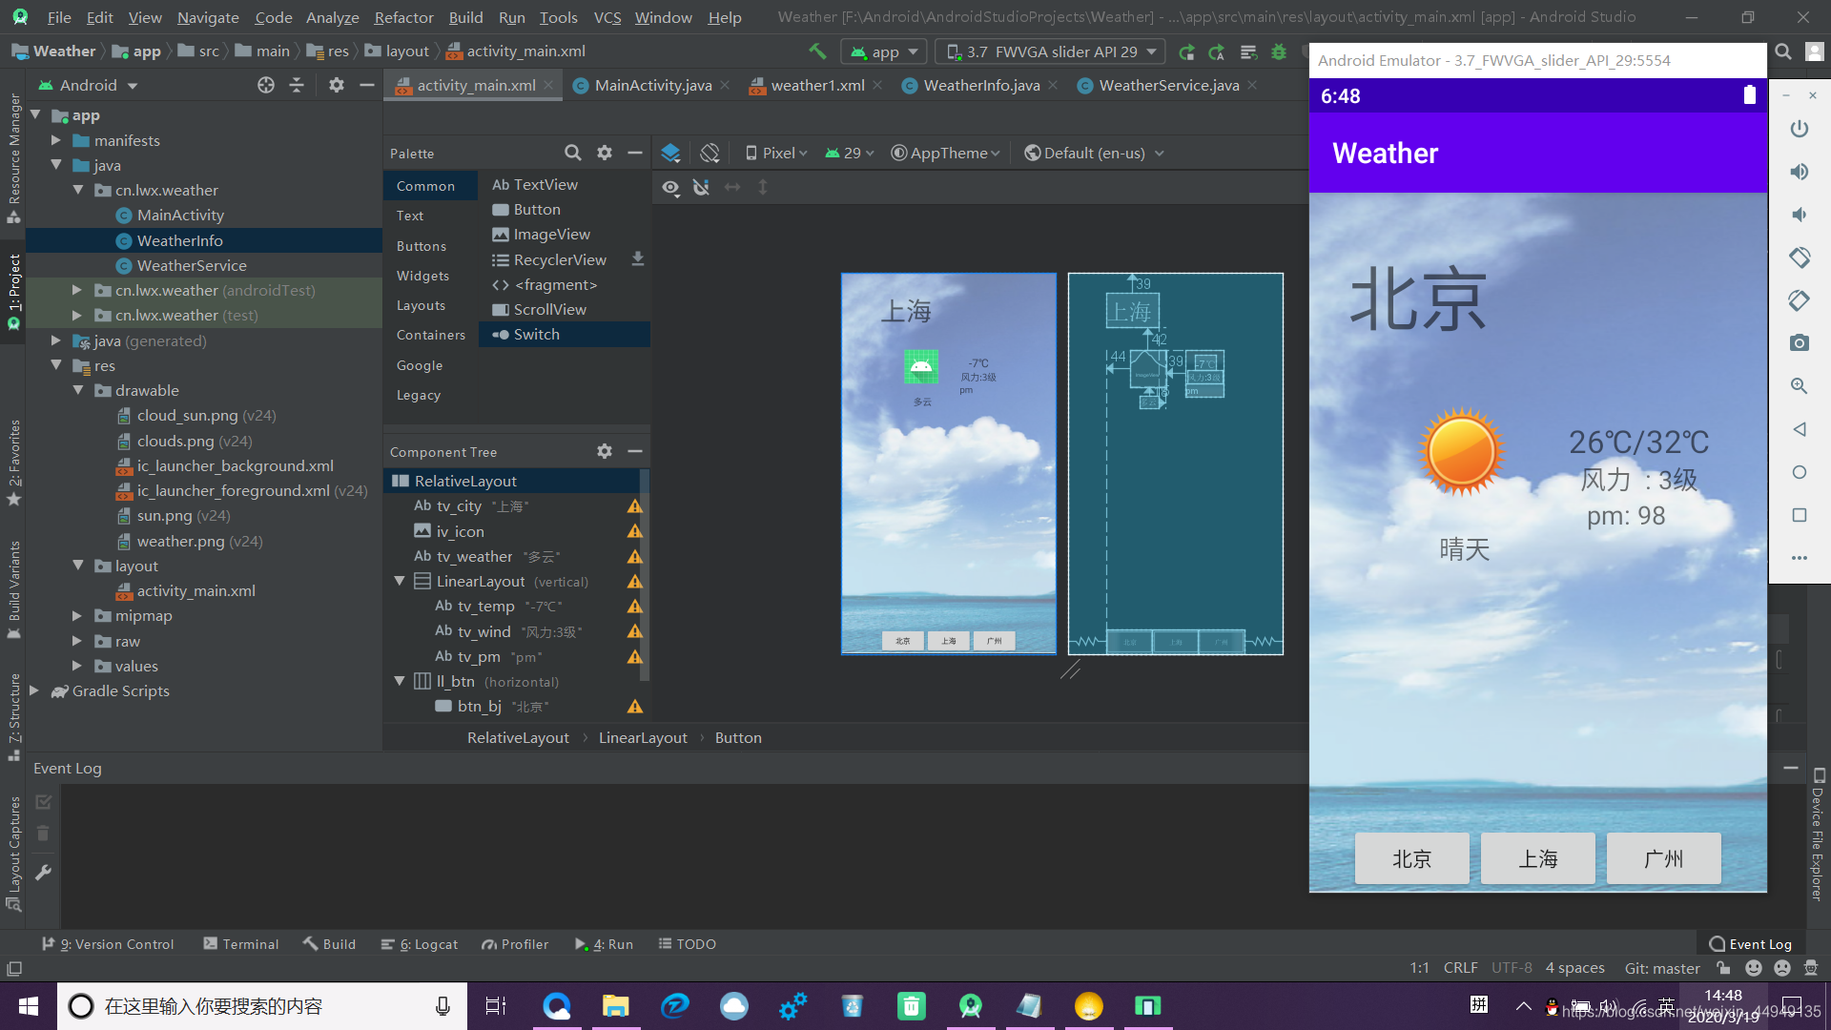This screenshot has height=1030, width=1831.
Task: Click emulator volume up icon
Action: click(1799, 172)
